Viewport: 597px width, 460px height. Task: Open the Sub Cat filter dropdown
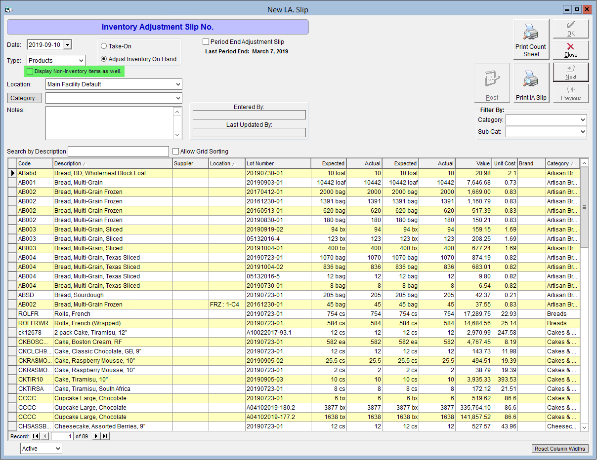(583, 132)
